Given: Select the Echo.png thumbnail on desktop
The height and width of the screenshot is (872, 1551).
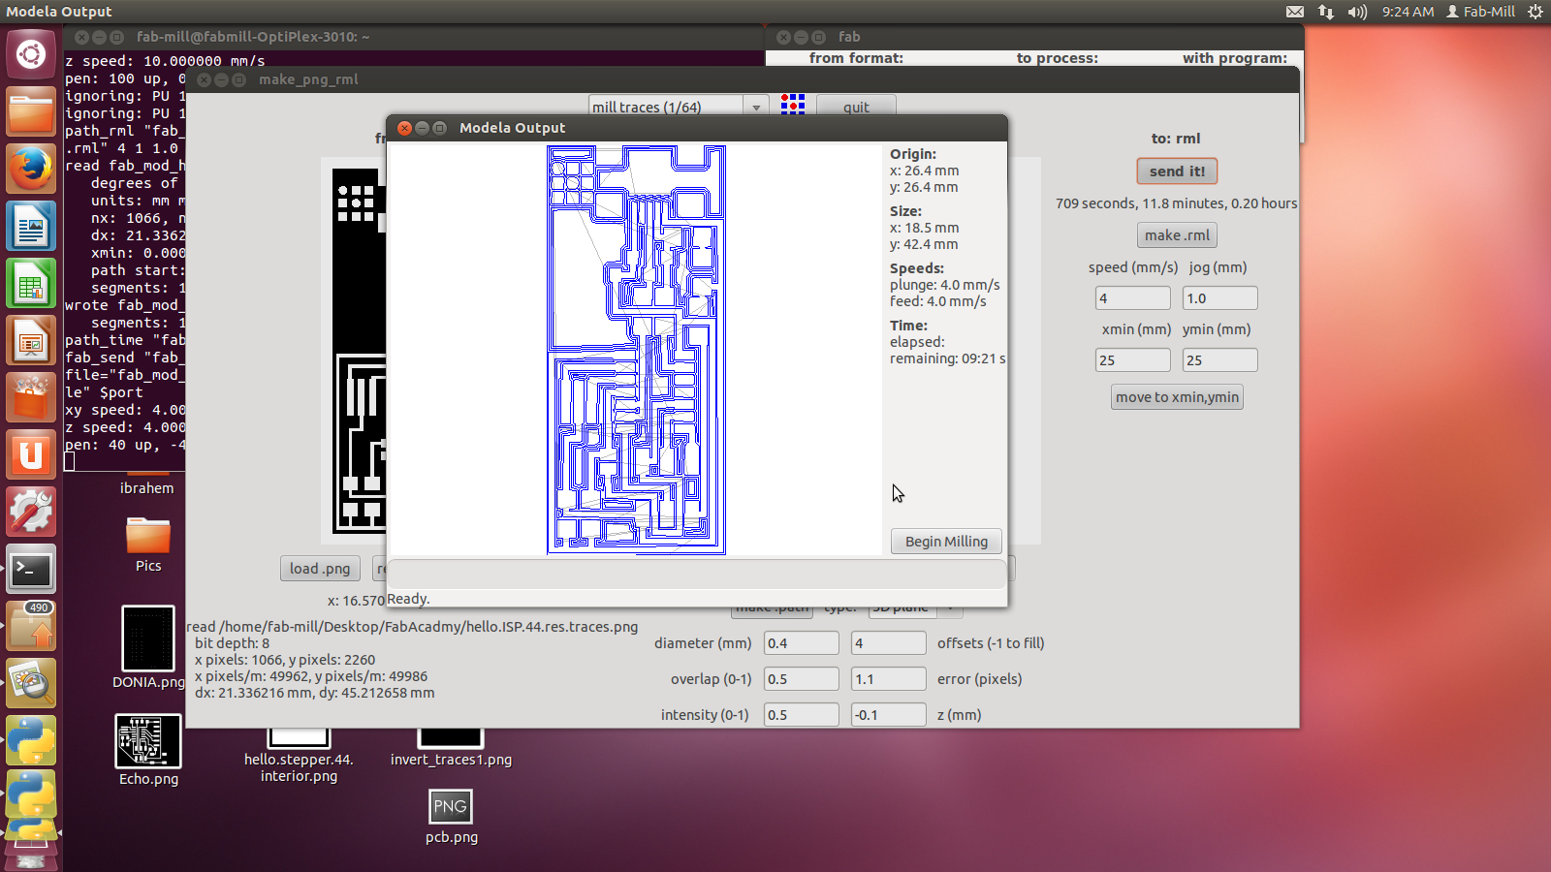Looking at the screenshot, I should [148, 741].
